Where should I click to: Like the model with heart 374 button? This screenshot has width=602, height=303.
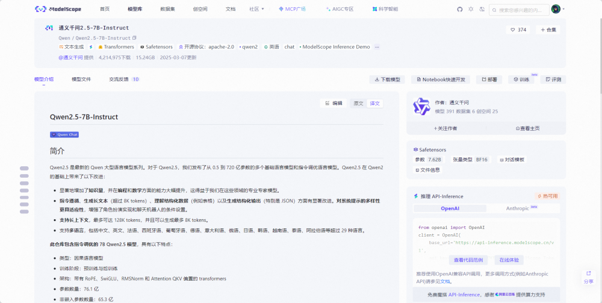[x=518, y=30]
